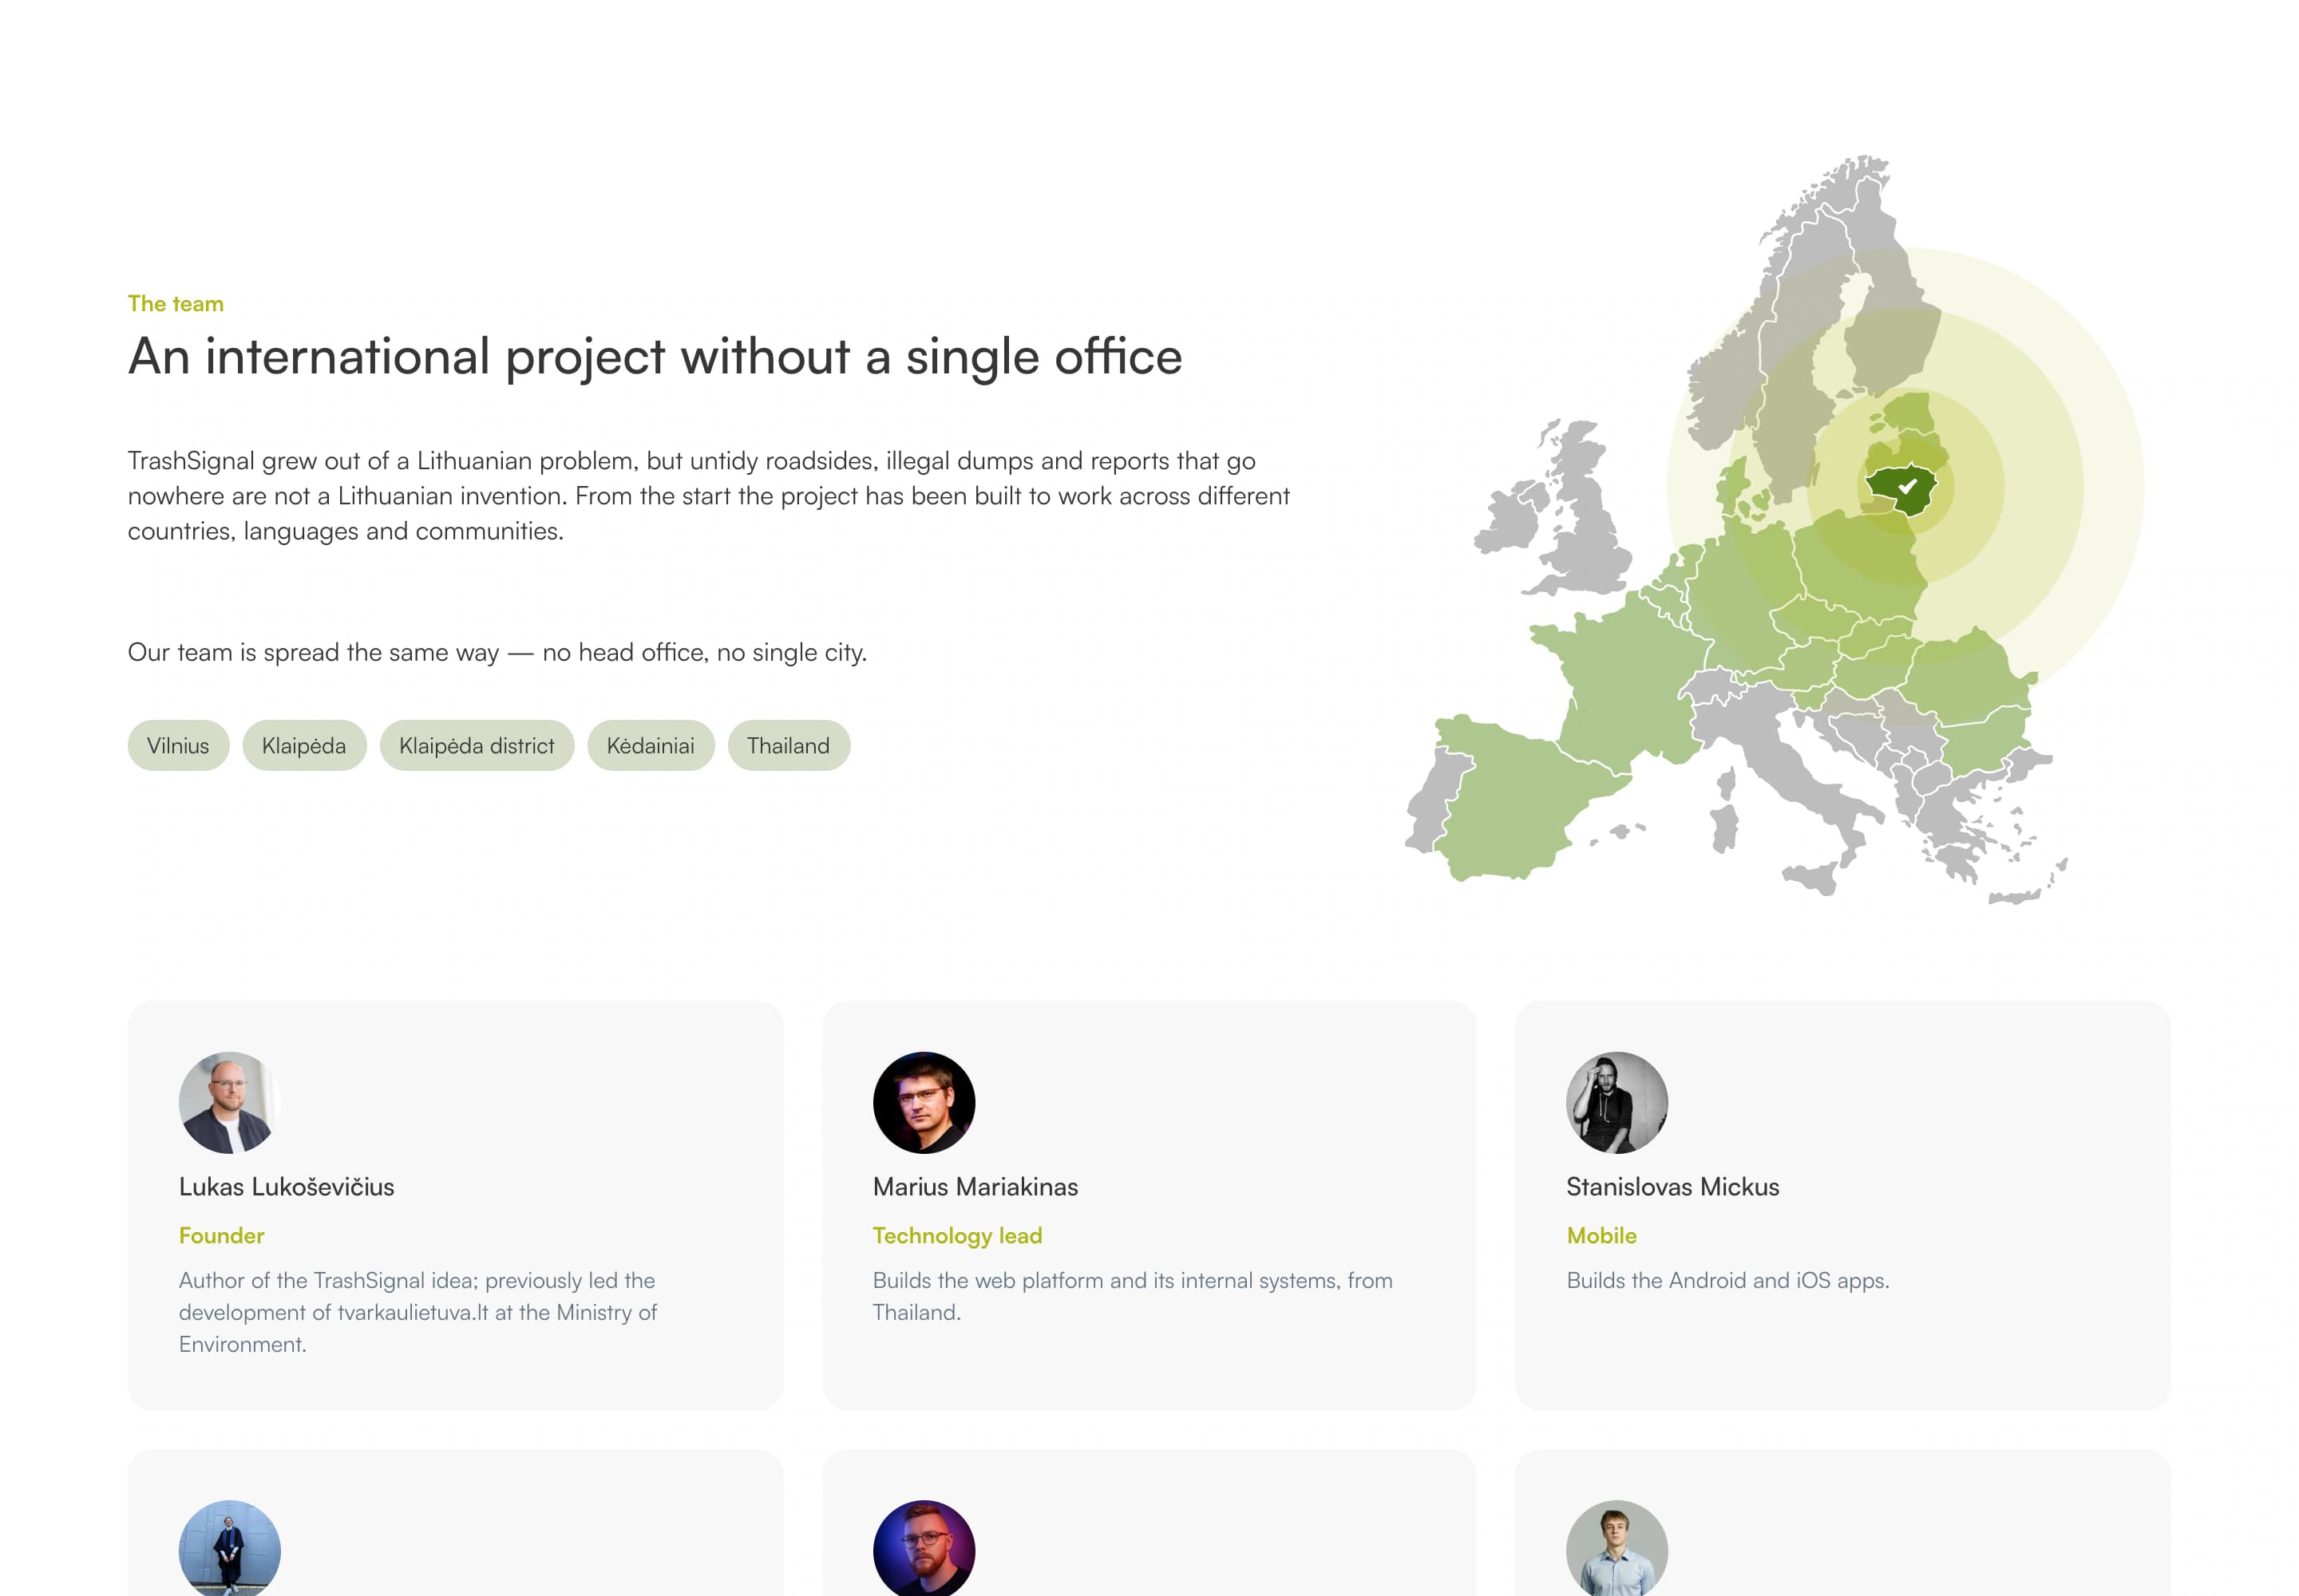Screen dimensions: 2299x1596
Task: Click Lukas Lukoševičius profile photo
Action: (229, 1102)
